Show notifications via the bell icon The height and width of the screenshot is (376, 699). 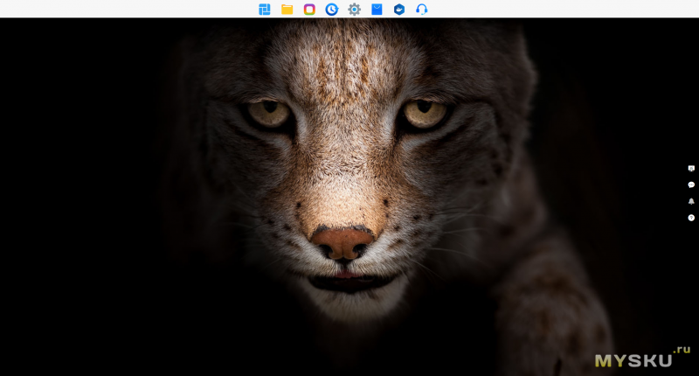(x=691, y=201)
